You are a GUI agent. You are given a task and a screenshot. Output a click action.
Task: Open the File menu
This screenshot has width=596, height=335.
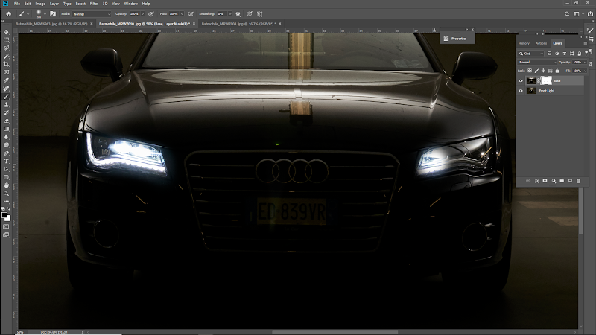tap(17, 4)
